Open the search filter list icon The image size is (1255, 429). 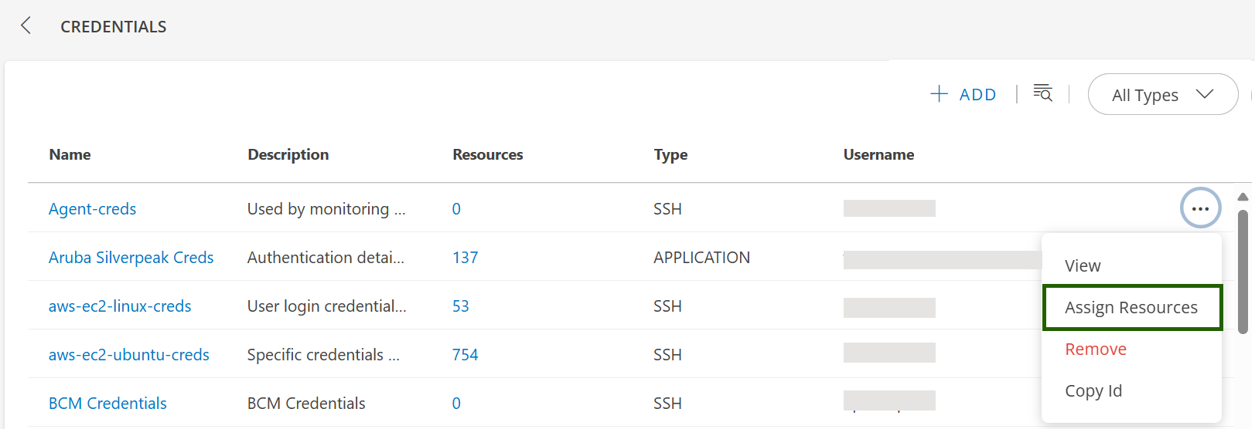pyautogui.click(x=1043, y=93)
